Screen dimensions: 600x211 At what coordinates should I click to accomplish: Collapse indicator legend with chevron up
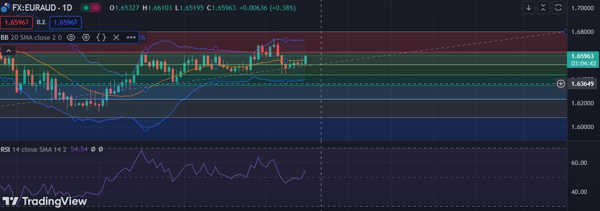click(8, 50)
